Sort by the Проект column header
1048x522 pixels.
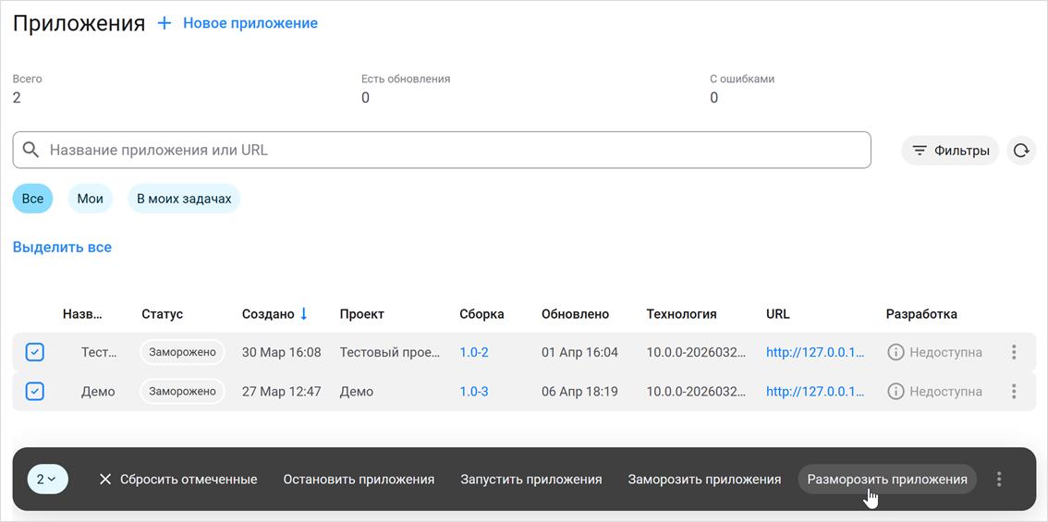pos(361,314)
